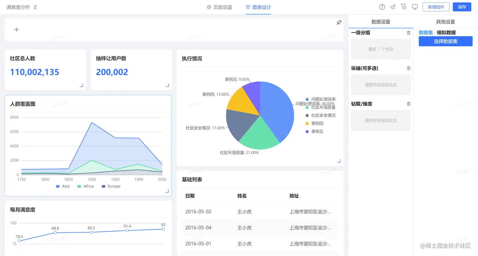This screenshot has width=478, height=256.
Task: Toggle 事例五 in the pie legend
Action: click(x=315, y=131)
